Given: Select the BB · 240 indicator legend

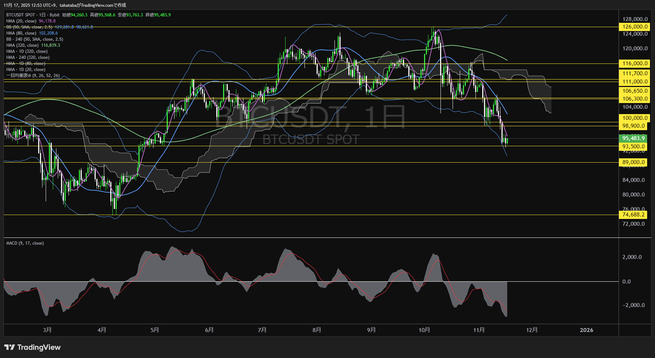Looking at the screenshot, I should click(35, 39).
